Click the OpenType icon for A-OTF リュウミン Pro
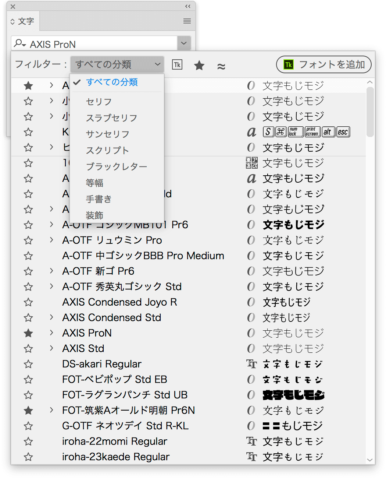Screen dimensions: 386x478 tap(251, 240)
